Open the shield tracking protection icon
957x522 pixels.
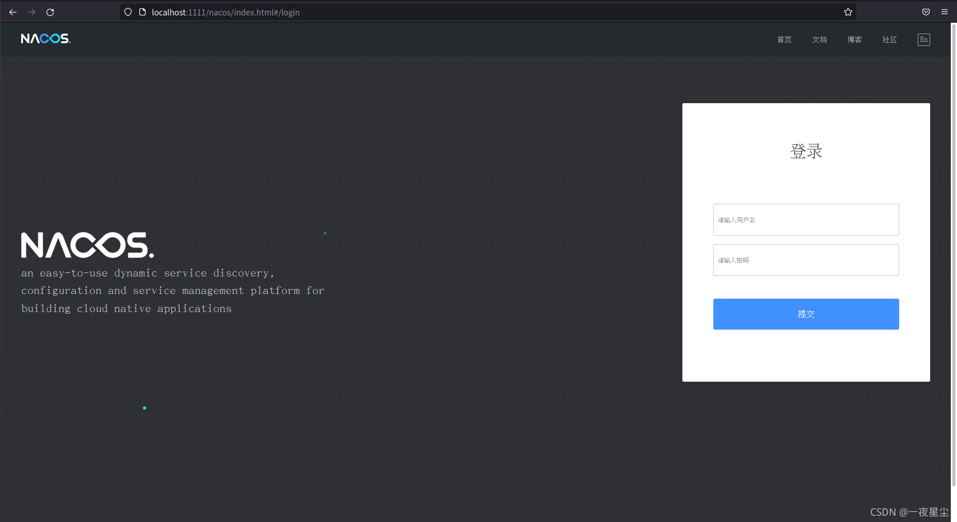click(128, 12)
